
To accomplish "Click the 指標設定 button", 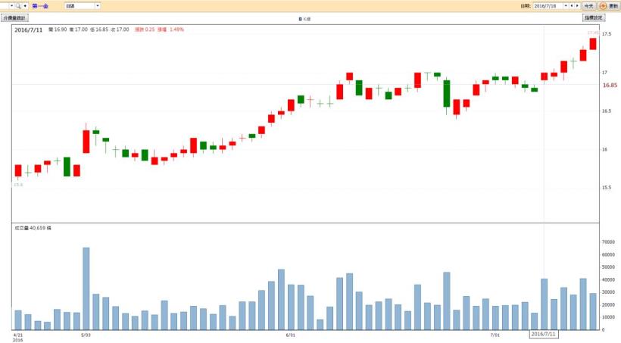I will pos(594,18).
